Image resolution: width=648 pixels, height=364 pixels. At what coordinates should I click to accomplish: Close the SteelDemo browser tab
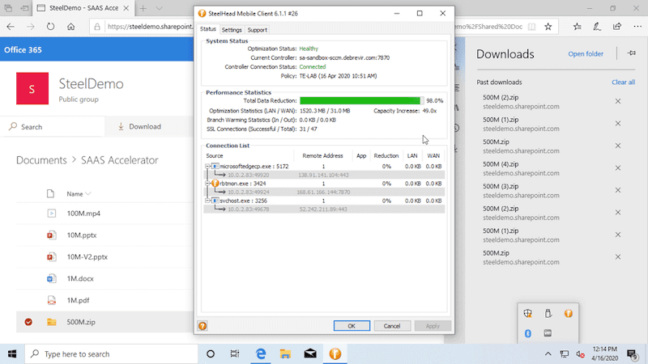[x=126, y=8]
